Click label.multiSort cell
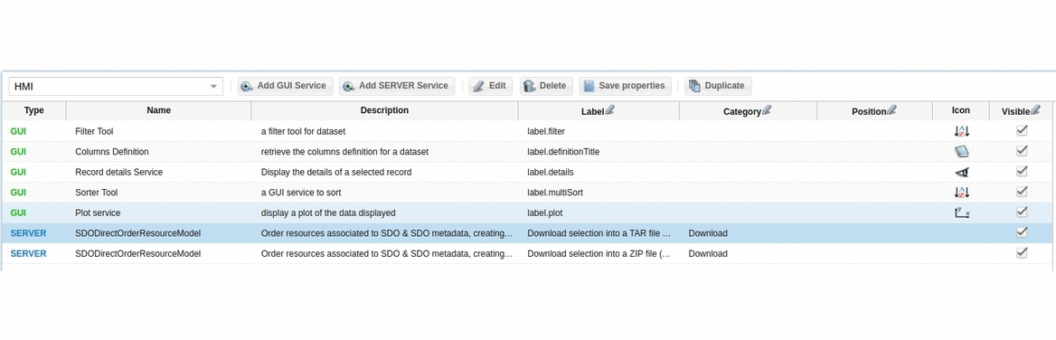The image size is (1056, 340). coord(555,193)
